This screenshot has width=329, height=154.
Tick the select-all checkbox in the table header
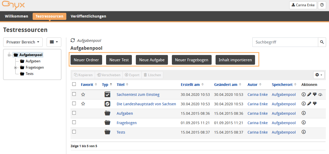(x=74, y=84)
